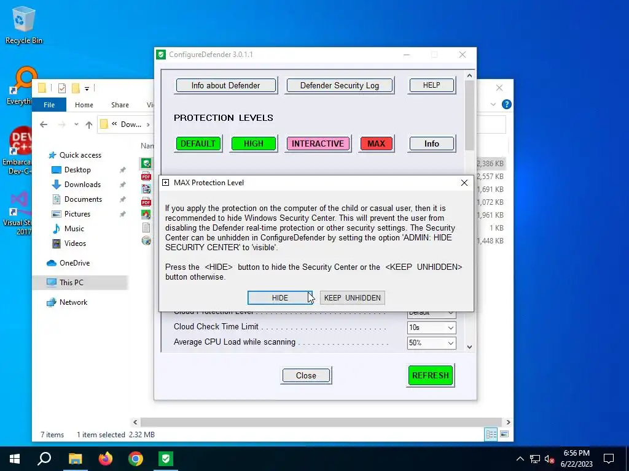Image resolution: width=629 pixels, height=471 pixels.
Task: Apply the pink INTERACTIVE protection level
Action: coord(318,144)
